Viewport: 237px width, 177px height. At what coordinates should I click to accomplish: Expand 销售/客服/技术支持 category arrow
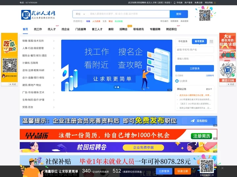pyautogui.click(x=54, y=41)
